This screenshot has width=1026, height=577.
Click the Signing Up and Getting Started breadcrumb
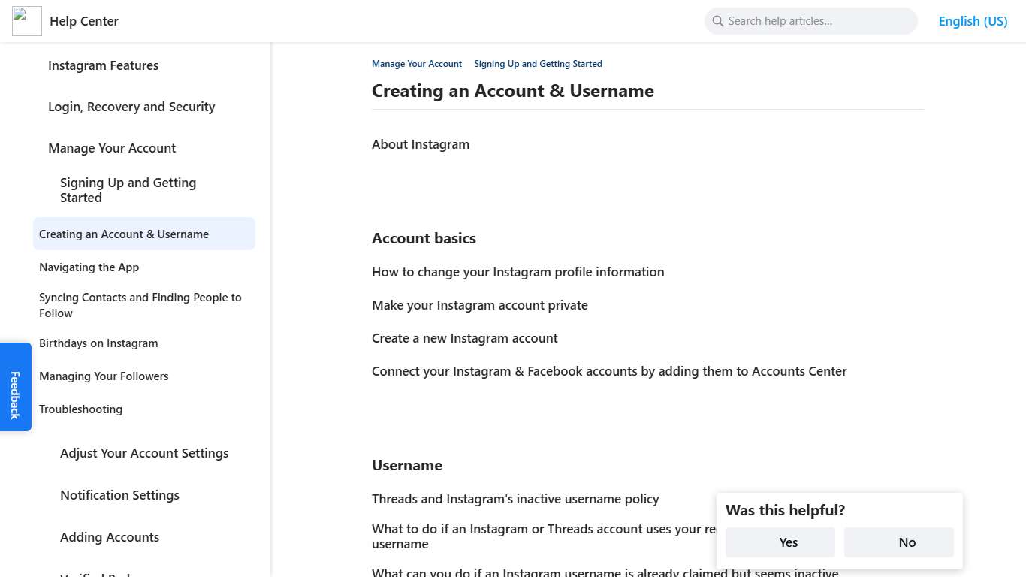[538, 64]
